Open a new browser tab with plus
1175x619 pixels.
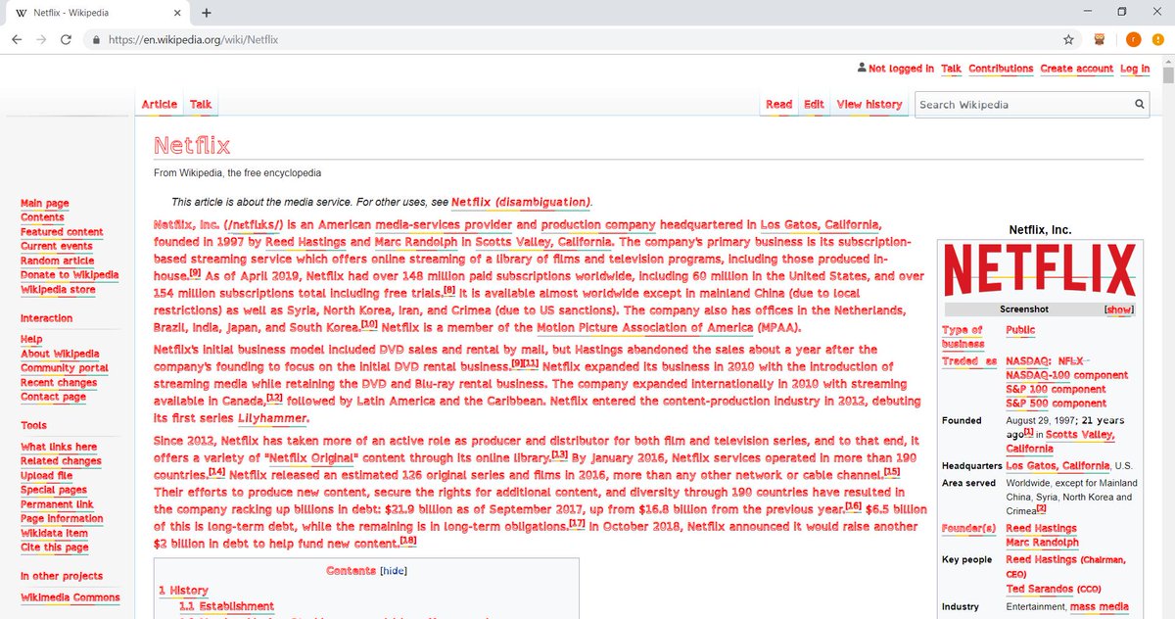(x=206, y=13)
